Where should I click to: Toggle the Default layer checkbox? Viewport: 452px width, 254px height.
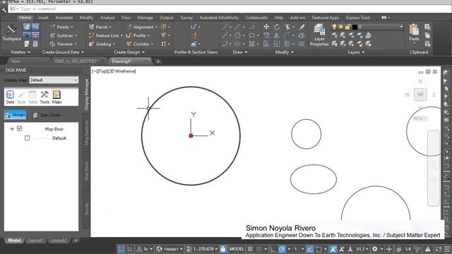point(27,138)
